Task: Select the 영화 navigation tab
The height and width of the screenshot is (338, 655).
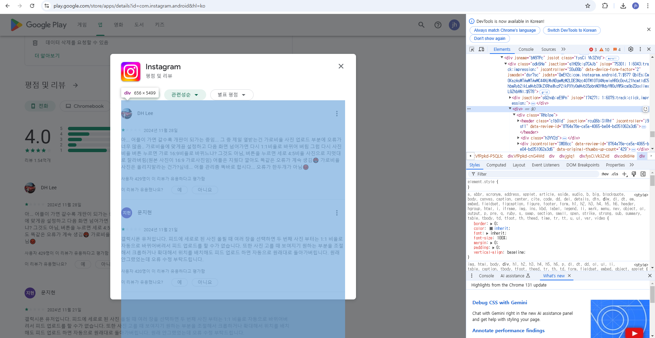Action: 118,25
